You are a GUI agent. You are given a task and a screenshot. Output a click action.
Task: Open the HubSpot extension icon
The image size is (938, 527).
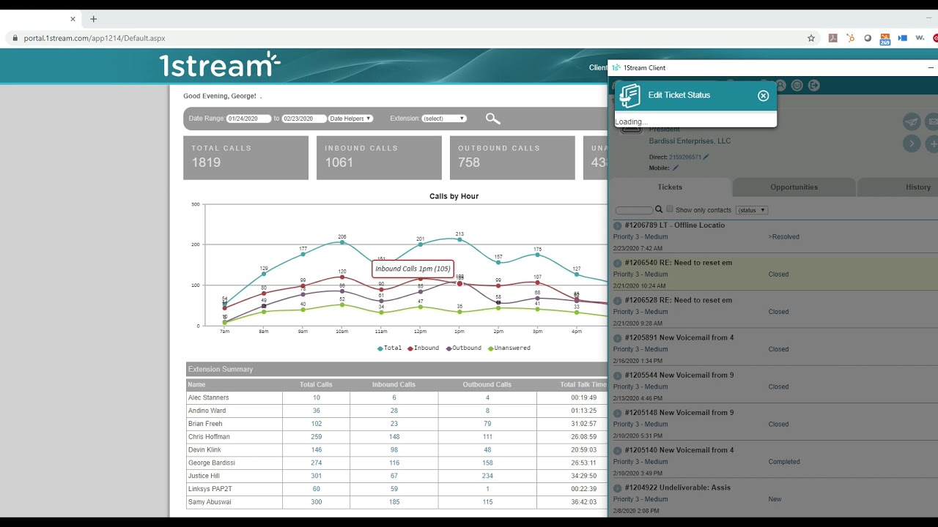pyautogui.click(x=850, y=38)
